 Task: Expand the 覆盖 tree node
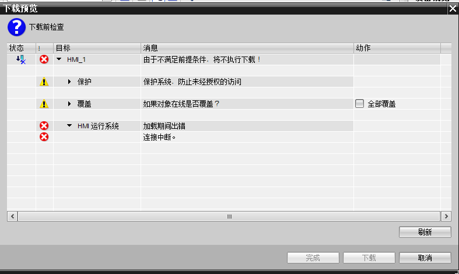click(69, 104)
